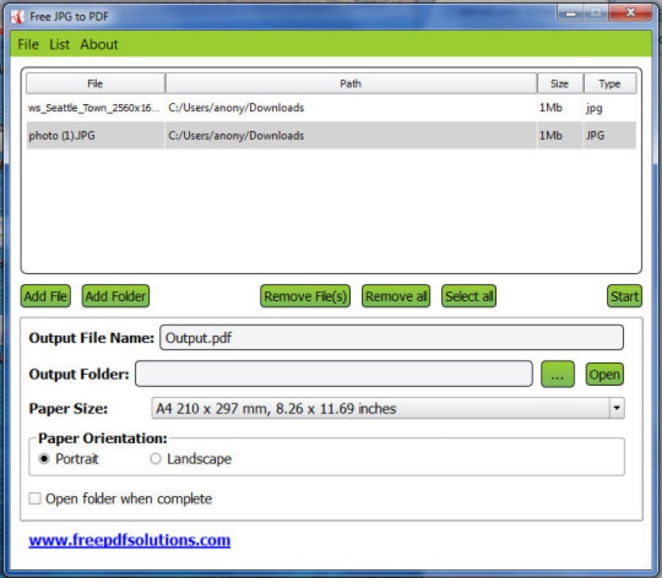Close the Free JPG to PDF window
This screenshot has width=662, height=578.
point(630,13)
